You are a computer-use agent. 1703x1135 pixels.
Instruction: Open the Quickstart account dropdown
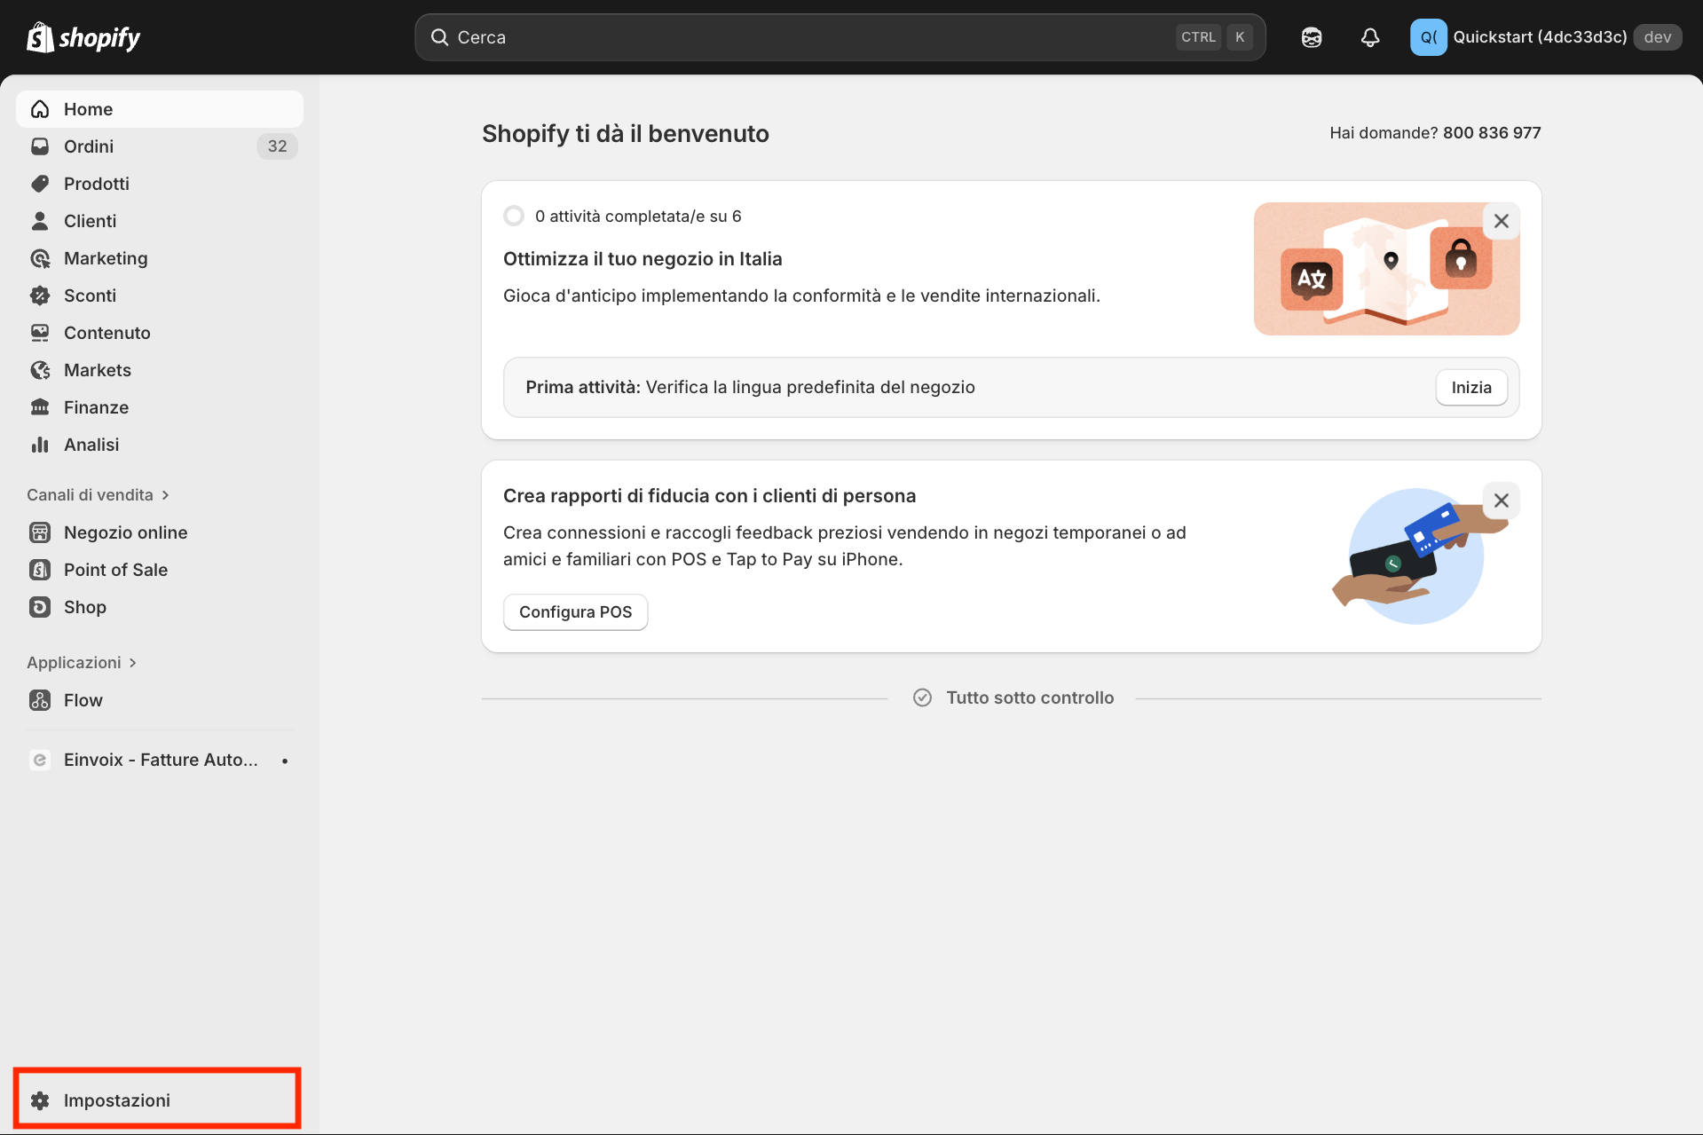click(1540, 36)
